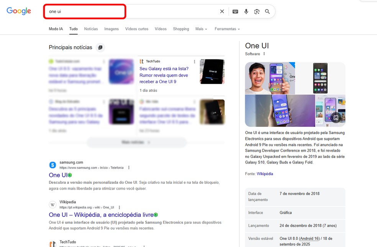This screenshot has height=247, width=377.
Task: Open samsung.com One UI result title
Action: [x=58, y=175]
